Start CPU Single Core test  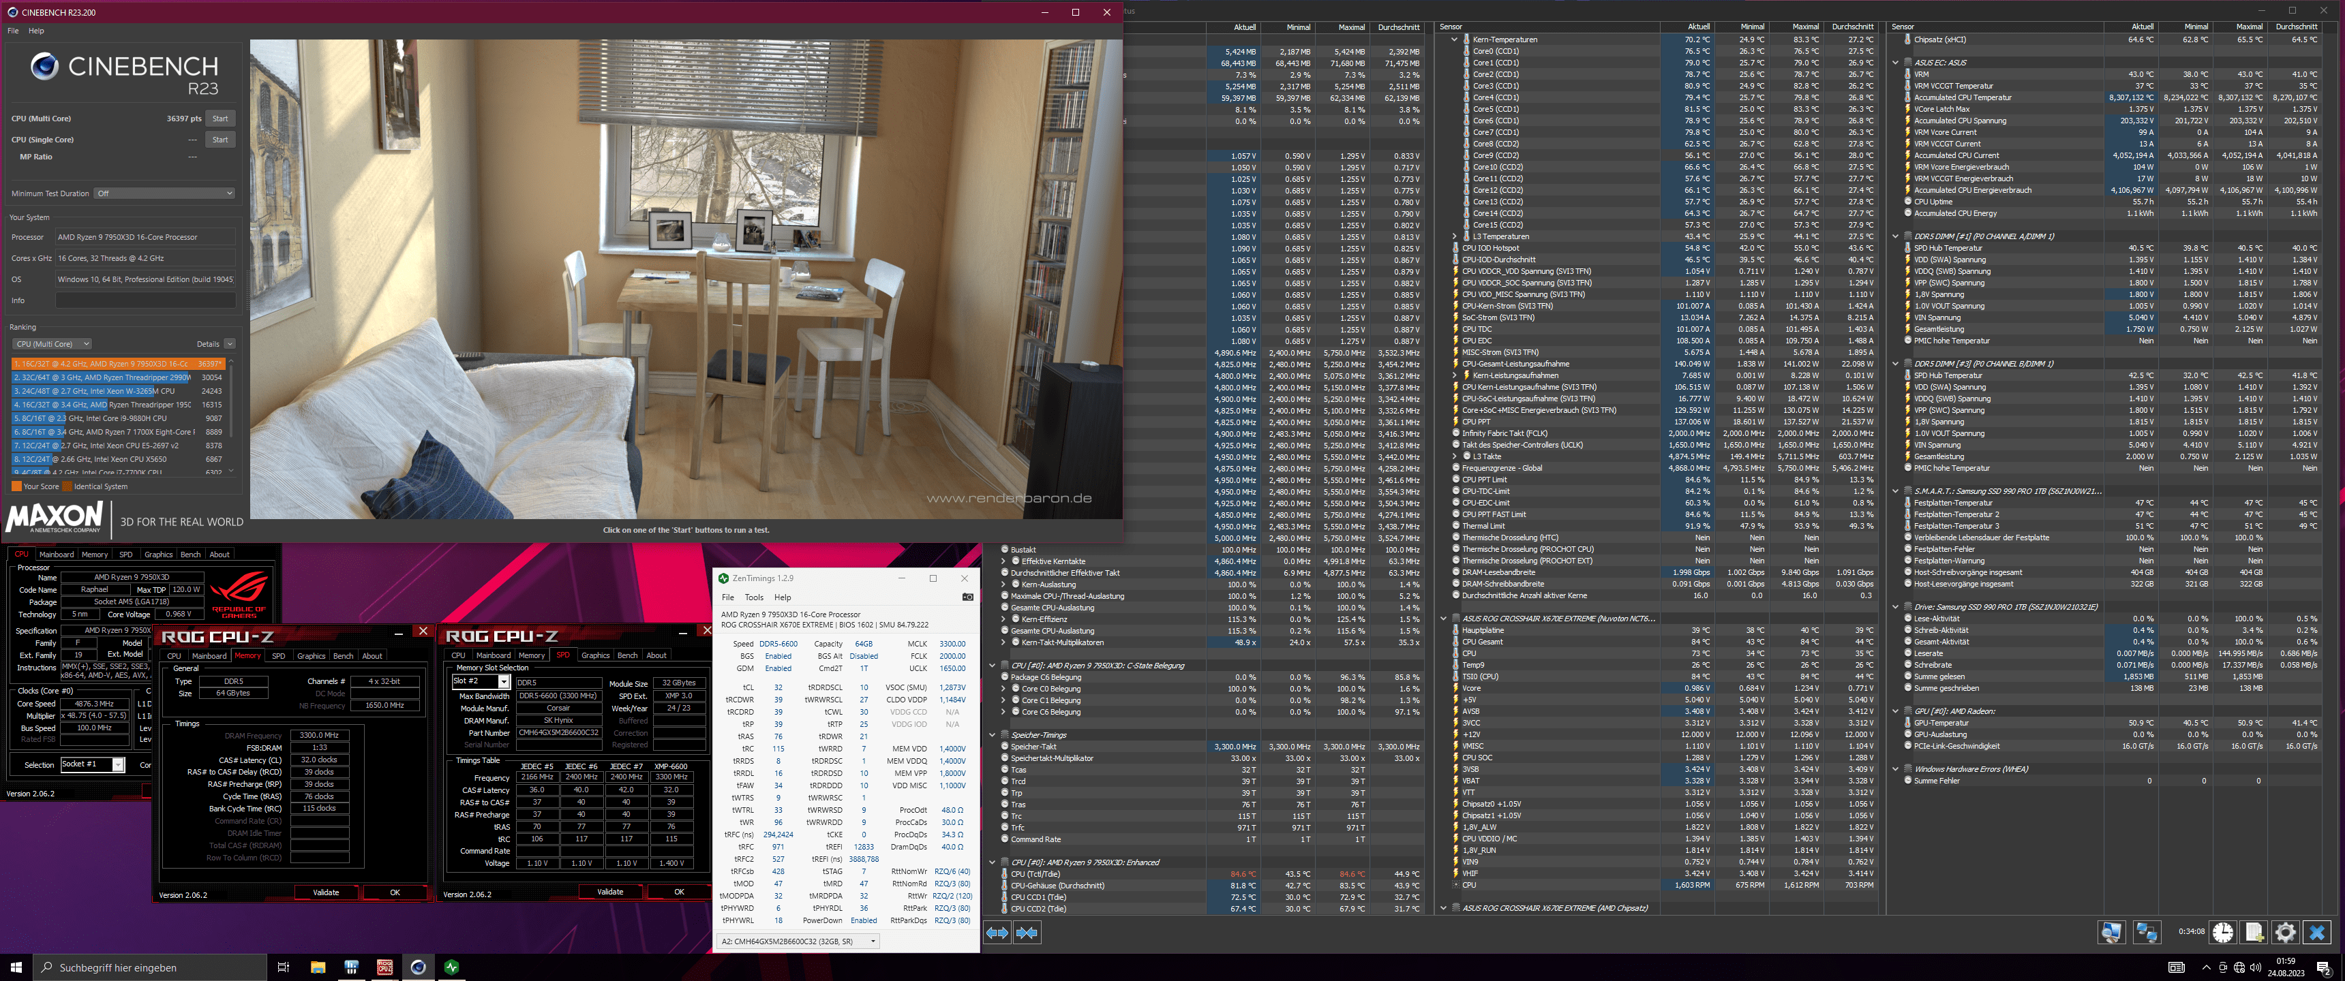click(x=220, y=139)
